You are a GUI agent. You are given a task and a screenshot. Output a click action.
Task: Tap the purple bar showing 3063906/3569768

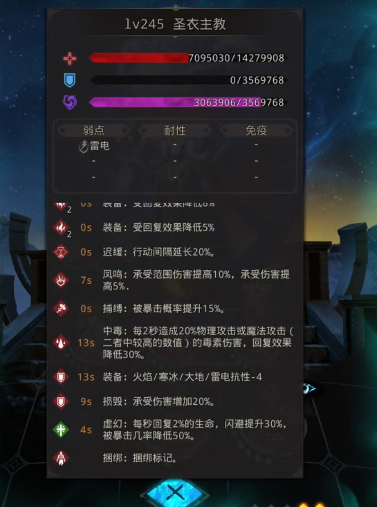pyautogui.click(x=188, y=102)
